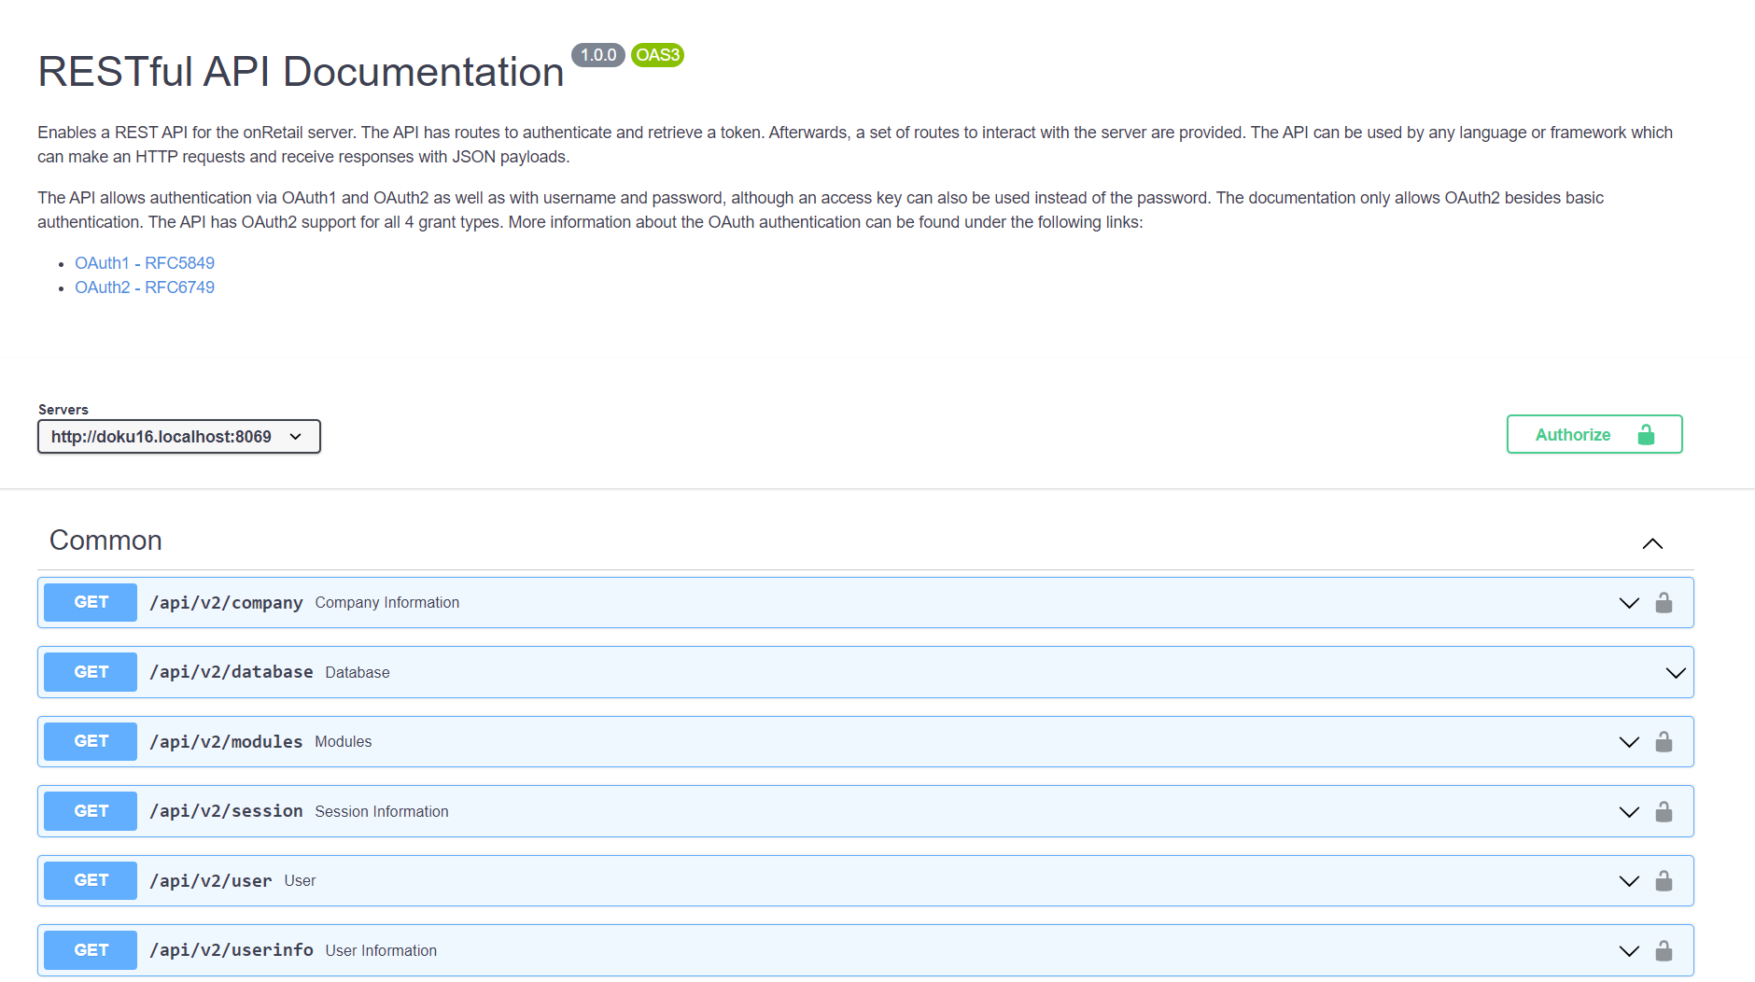Click the Common section heading

pos(105,540)
